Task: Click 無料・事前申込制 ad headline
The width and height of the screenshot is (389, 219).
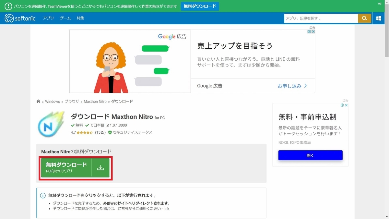Action: tap(307, 117)
